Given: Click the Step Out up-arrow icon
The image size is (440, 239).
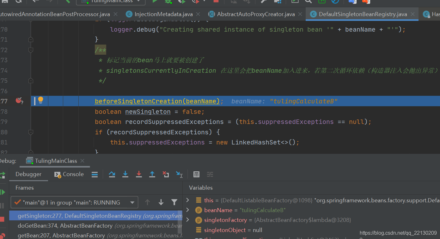Looking at the screenshot, I should pyautogui.click(x=152, y=174).
